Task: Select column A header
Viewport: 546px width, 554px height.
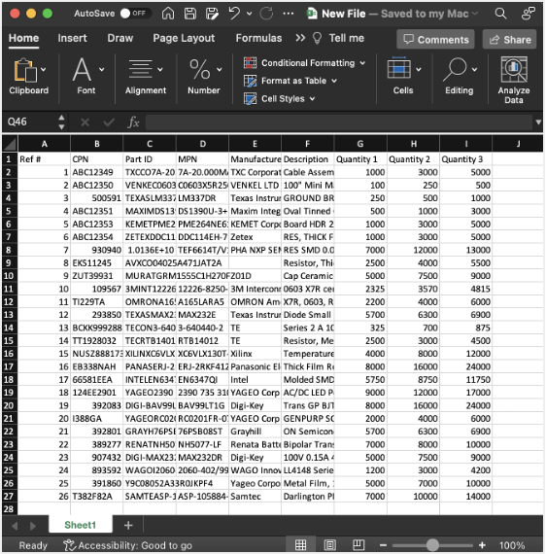Action: (44, 144)
